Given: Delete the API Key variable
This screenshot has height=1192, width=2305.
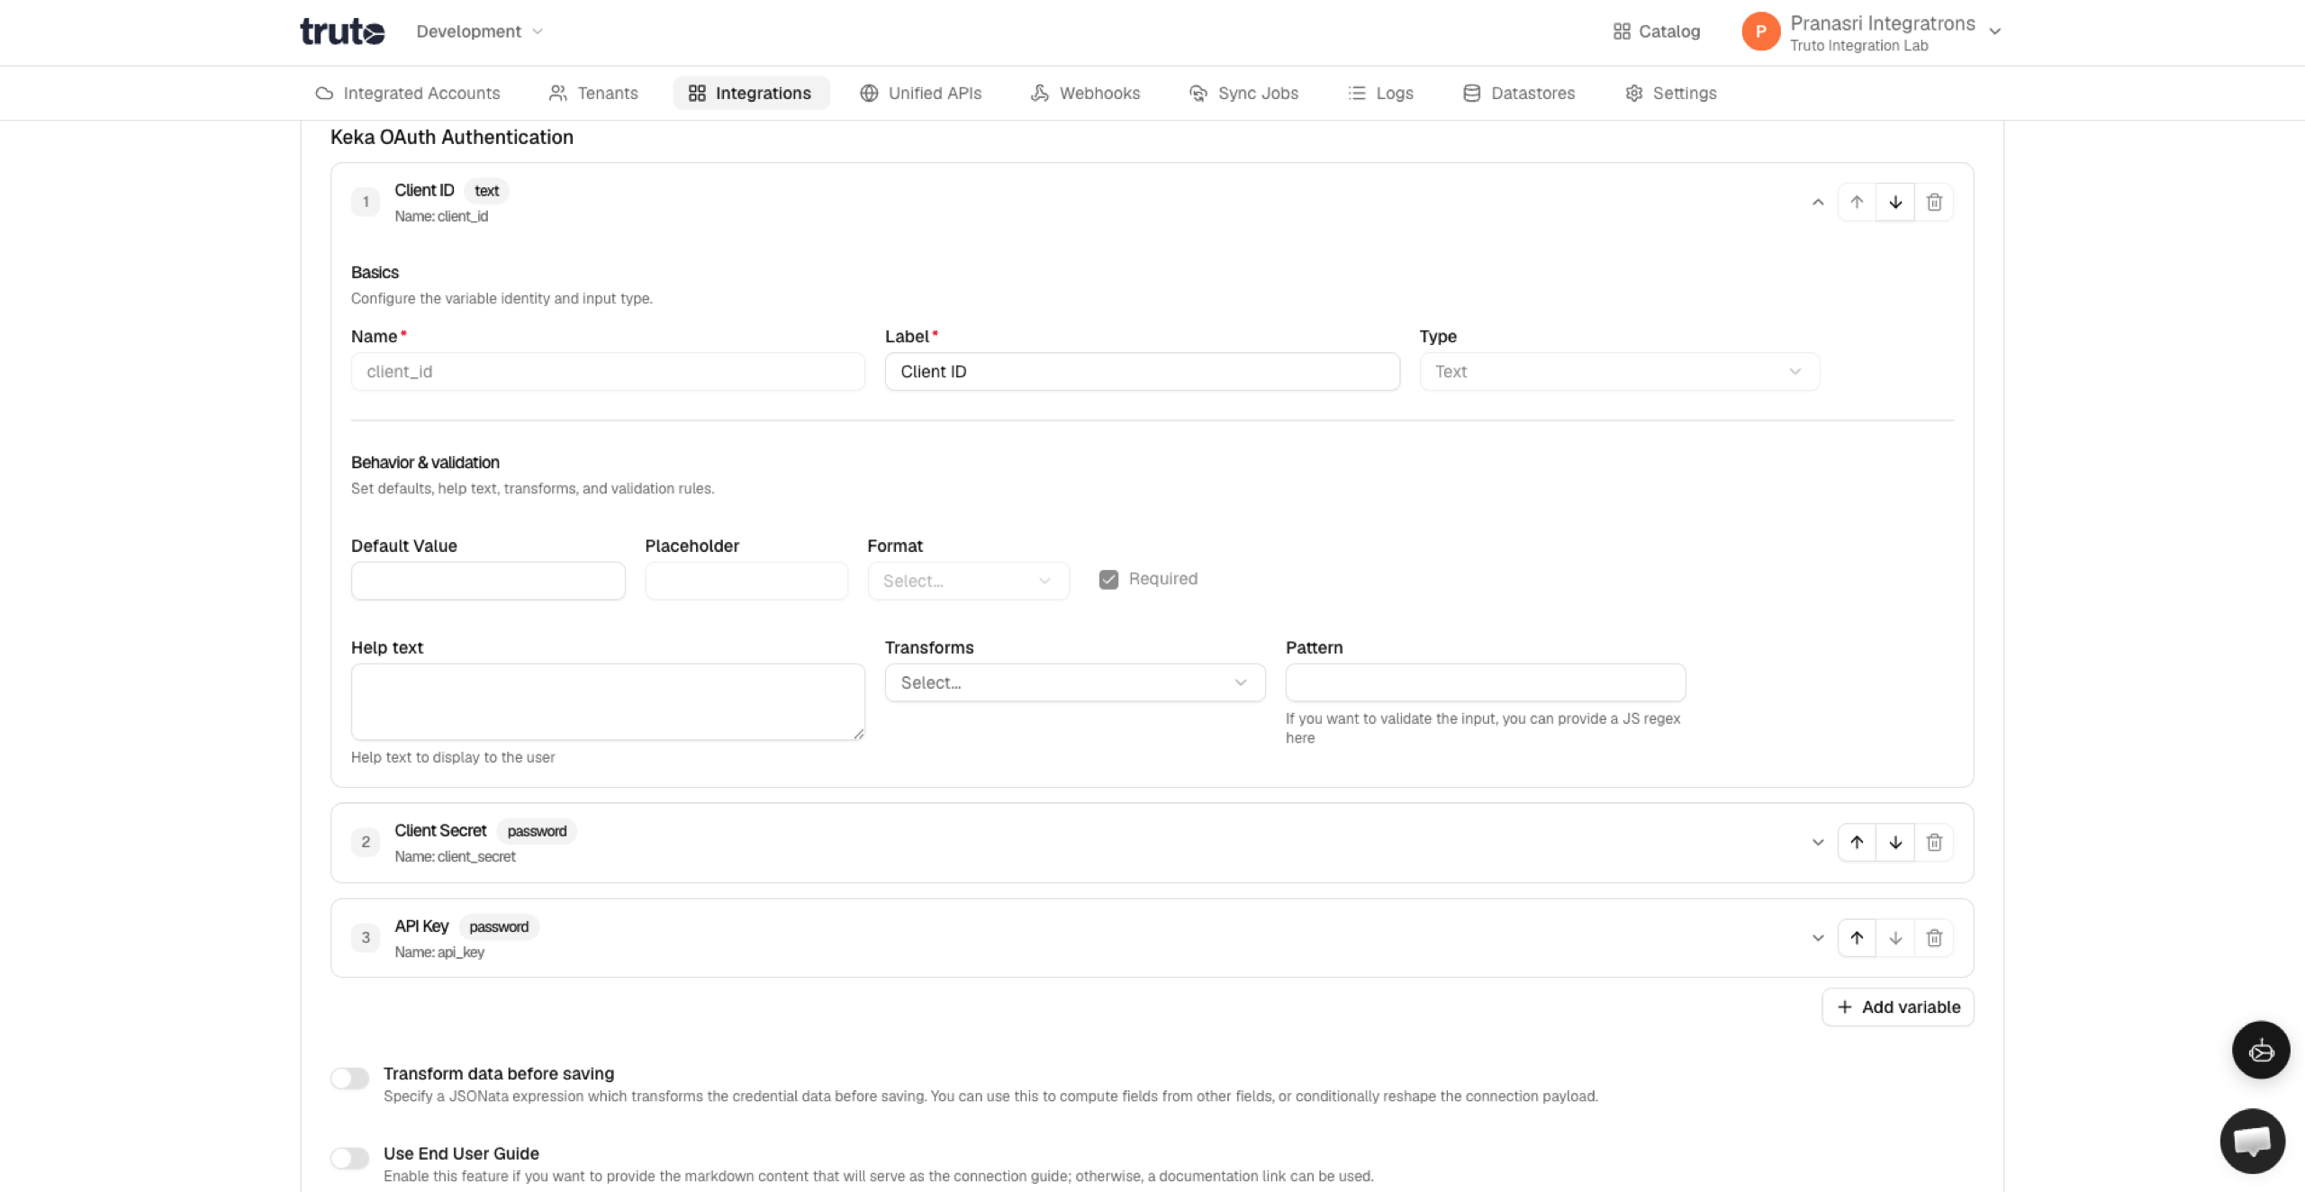Looking at the screenshot, I should [1934, 938].
